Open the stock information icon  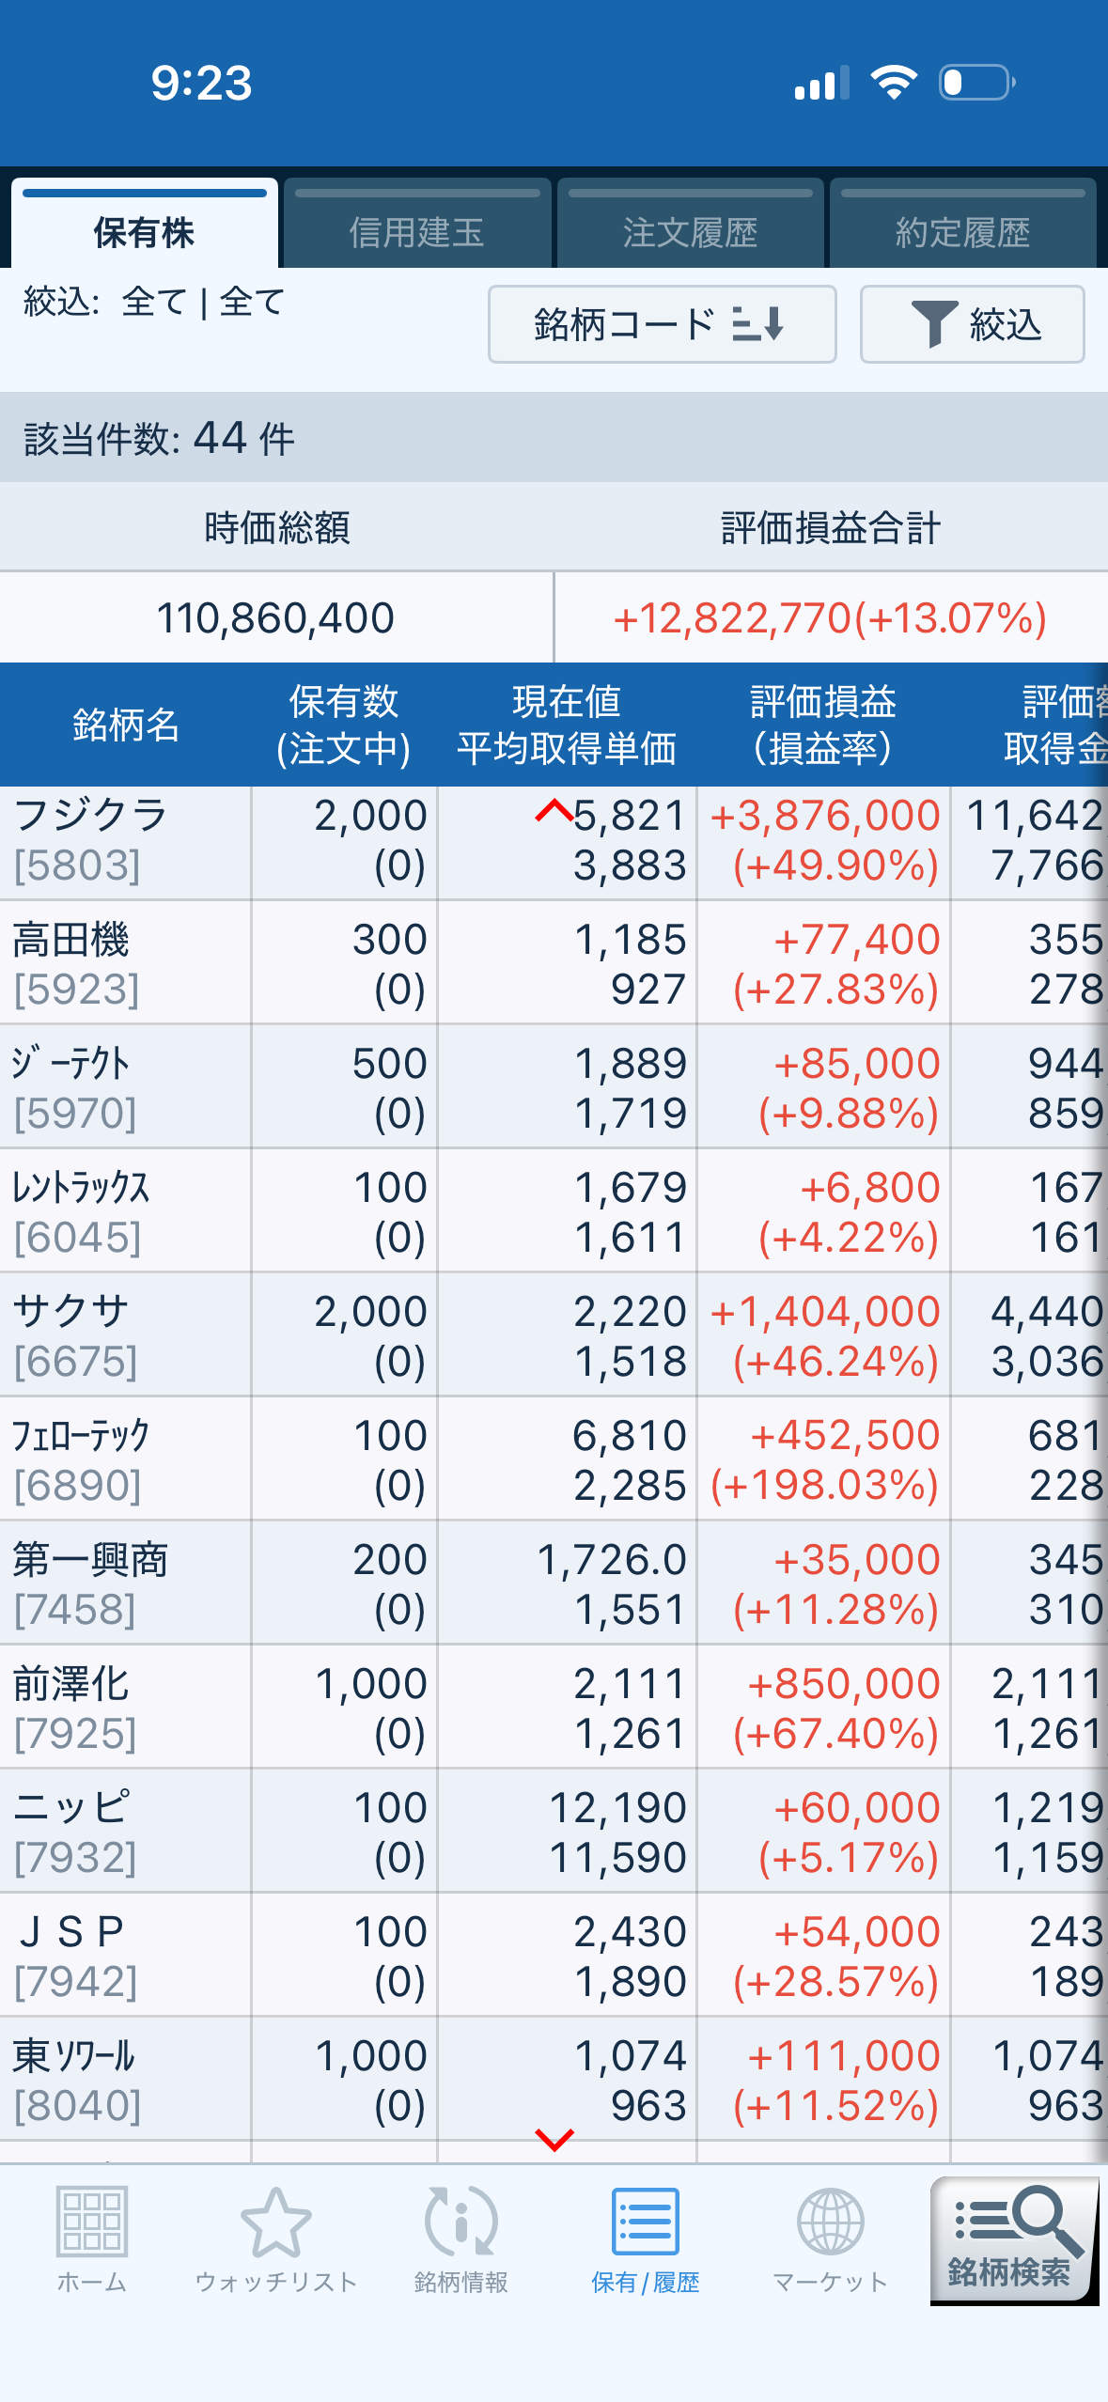(460, 2238)
